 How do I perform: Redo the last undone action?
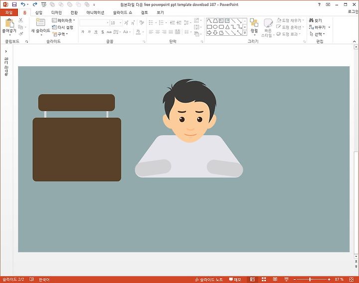(x=35, y=4)
